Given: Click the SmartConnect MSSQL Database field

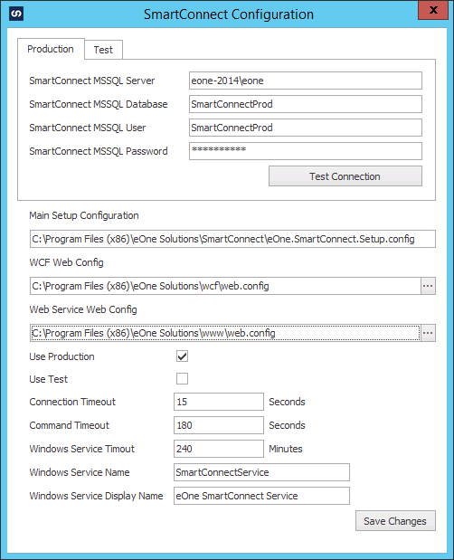Looking at the screenshot, I should [x=306, y=104].
